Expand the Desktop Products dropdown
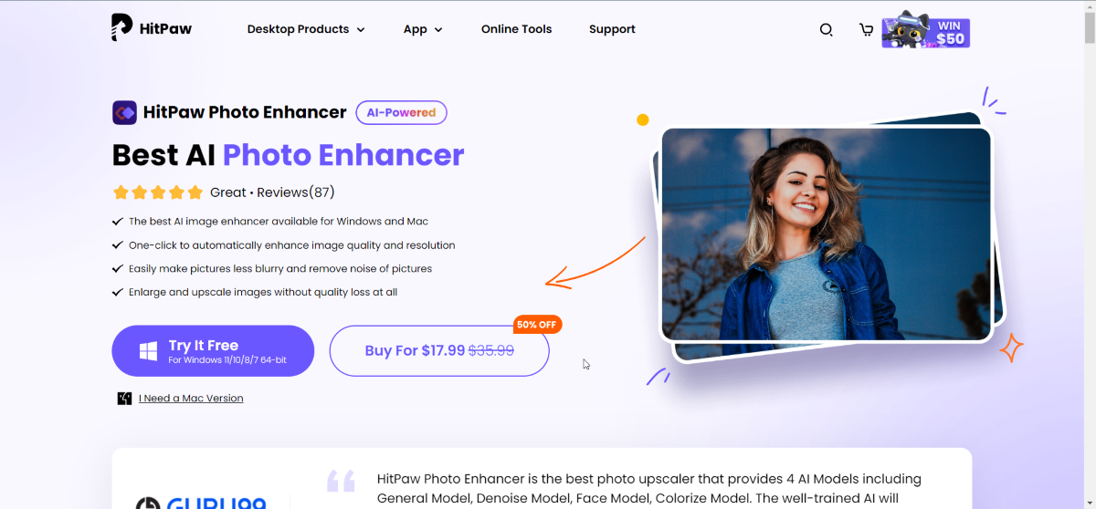Screen dimensions: 1096x509 (306, 29)
